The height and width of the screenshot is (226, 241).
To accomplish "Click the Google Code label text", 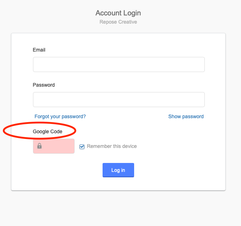I will coord(47,131).
